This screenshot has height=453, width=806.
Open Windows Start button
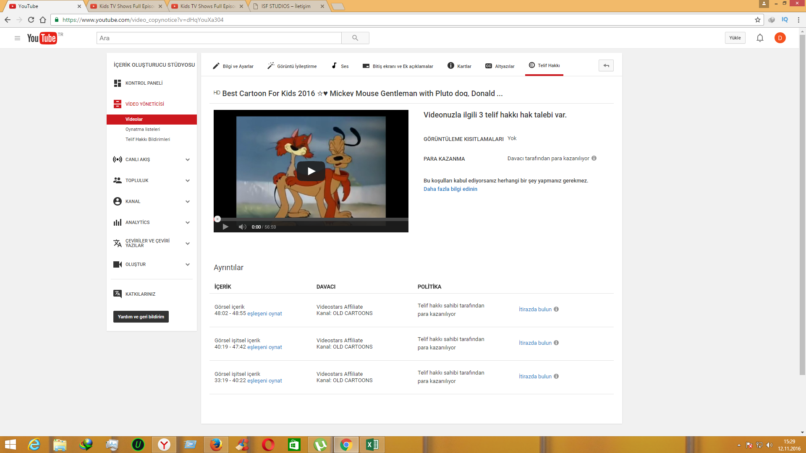10,445
